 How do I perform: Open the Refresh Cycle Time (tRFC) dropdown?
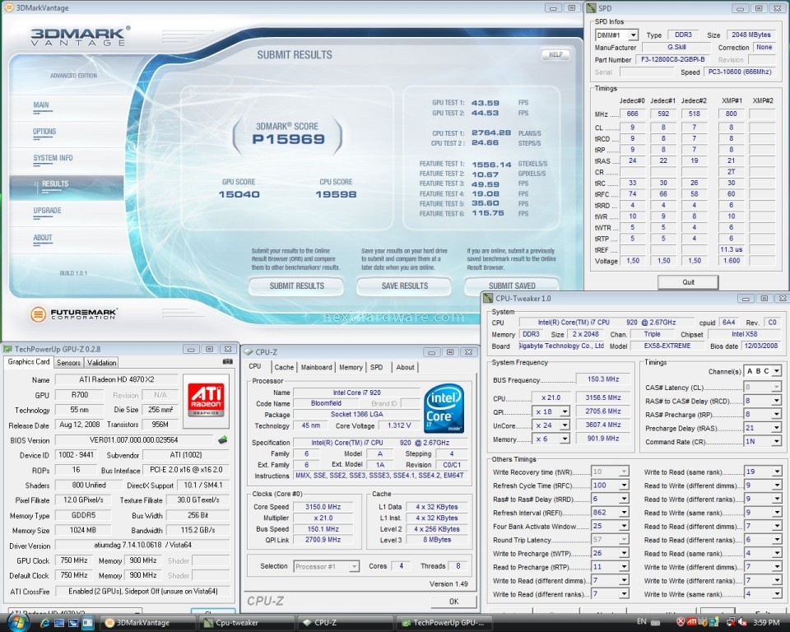pyautogui.click(x=624, y=486)
